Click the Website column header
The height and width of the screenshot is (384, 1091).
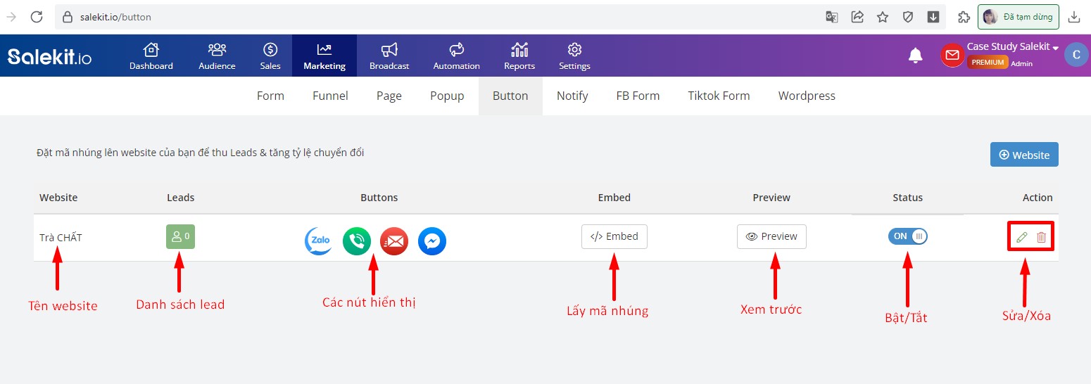click(58, 198)
